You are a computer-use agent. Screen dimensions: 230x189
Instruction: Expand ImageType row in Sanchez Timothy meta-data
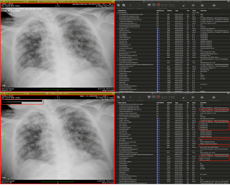(x=118, y=29)
